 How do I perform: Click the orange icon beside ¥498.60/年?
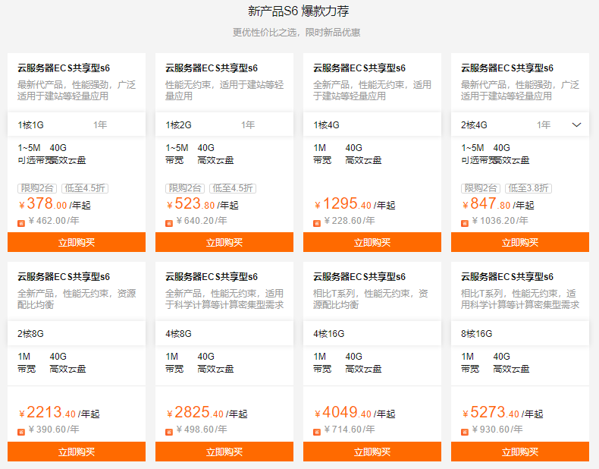(169, 432)
